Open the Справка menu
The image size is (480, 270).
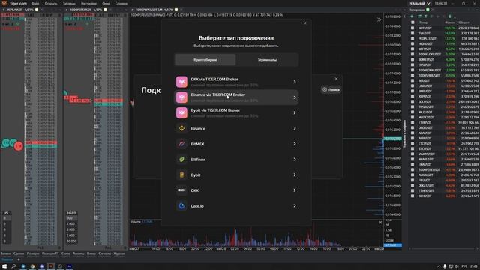(121, 3)
